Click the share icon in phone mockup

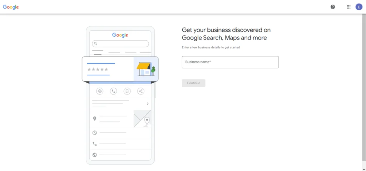141,91
